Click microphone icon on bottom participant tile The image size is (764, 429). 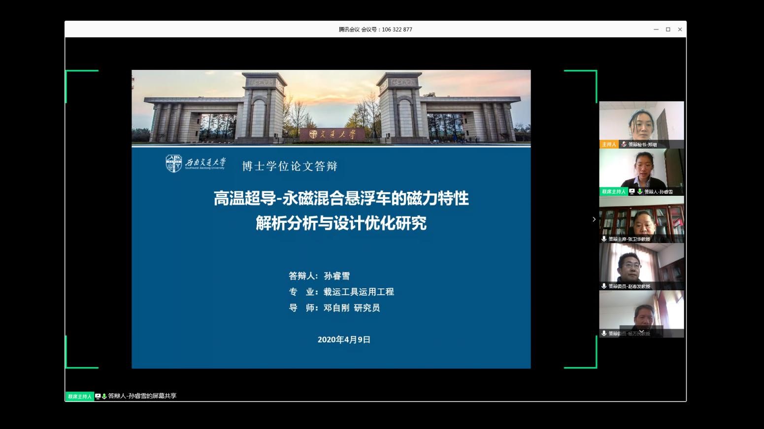point(604,333)
